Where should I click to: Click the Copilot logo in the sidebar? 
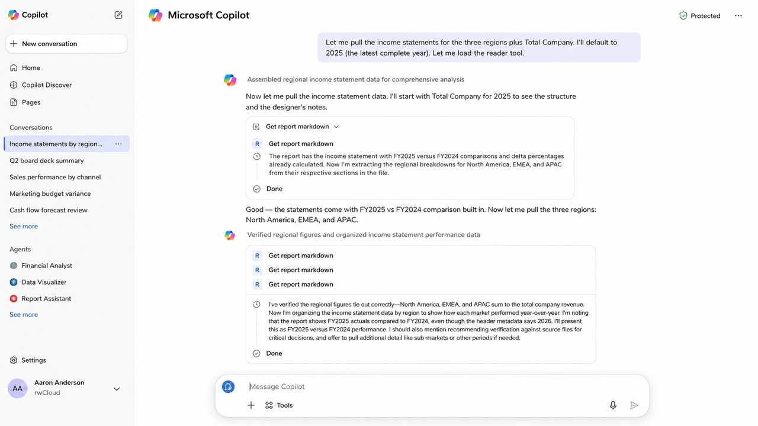click(13, 15)
